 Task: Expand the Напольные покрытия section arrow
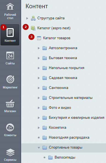pos(39,68)
